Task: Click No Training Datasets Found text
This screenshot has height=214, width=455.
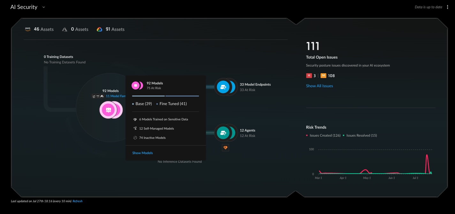Action: 65,62
